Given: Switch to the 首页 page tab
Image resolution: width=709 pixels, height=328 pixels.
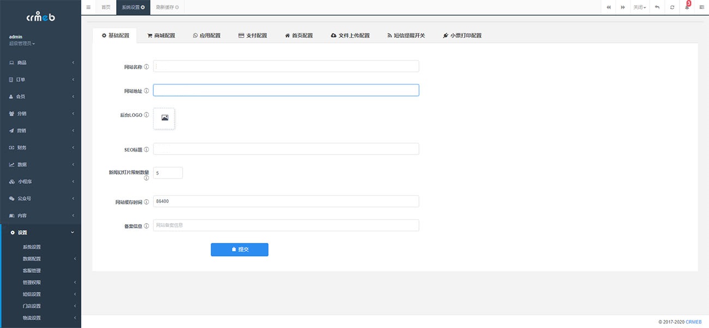Looking at the screenshot, I should click(x=106, y=7).
